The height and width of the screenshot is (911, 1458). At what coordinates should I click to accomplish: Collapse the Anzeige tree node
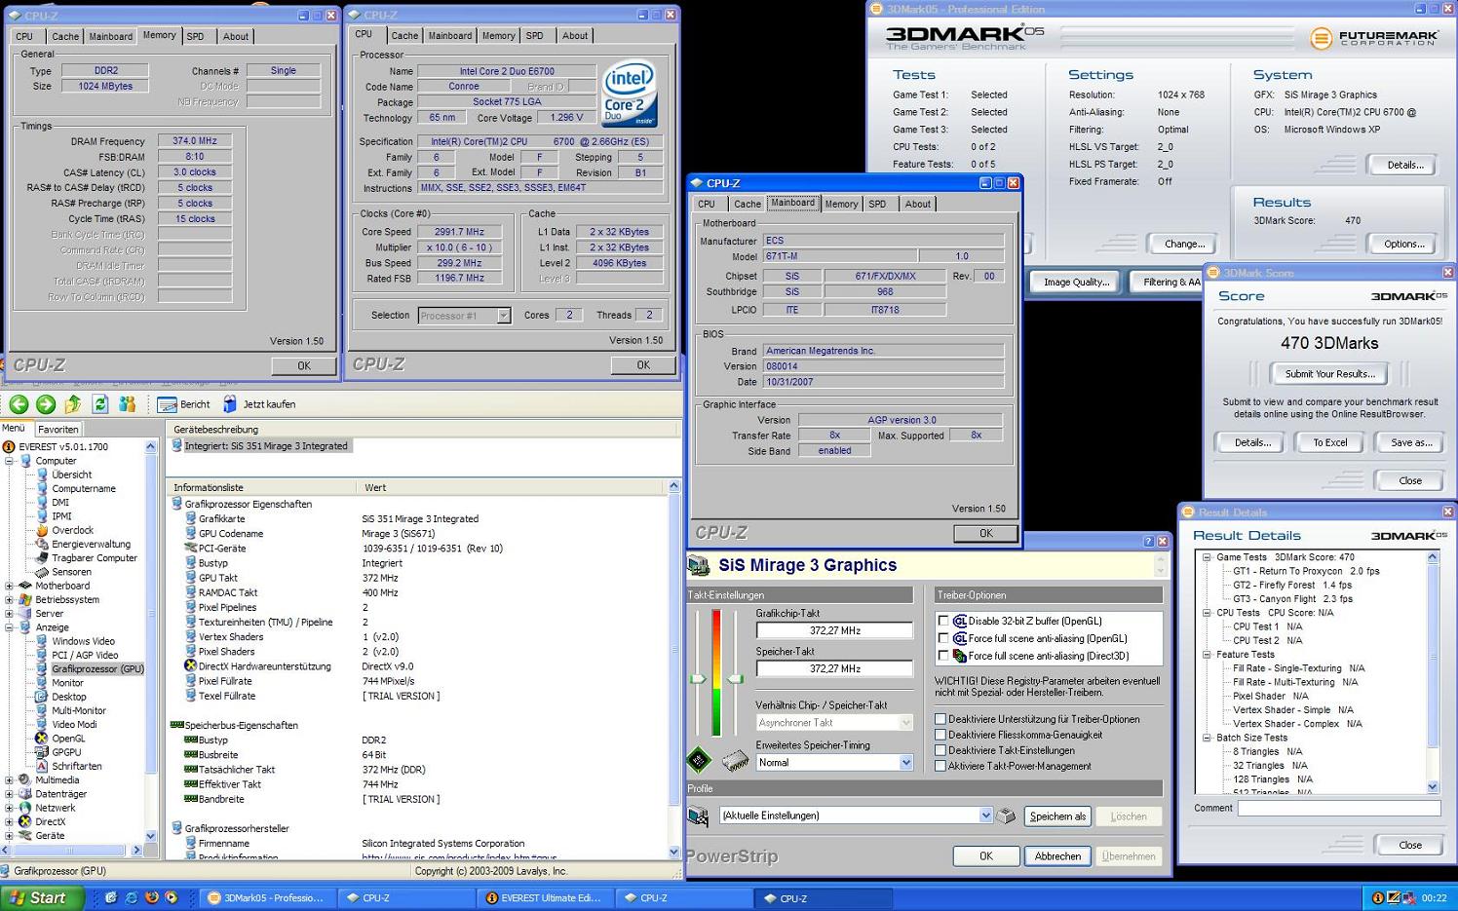pos(10,627)
